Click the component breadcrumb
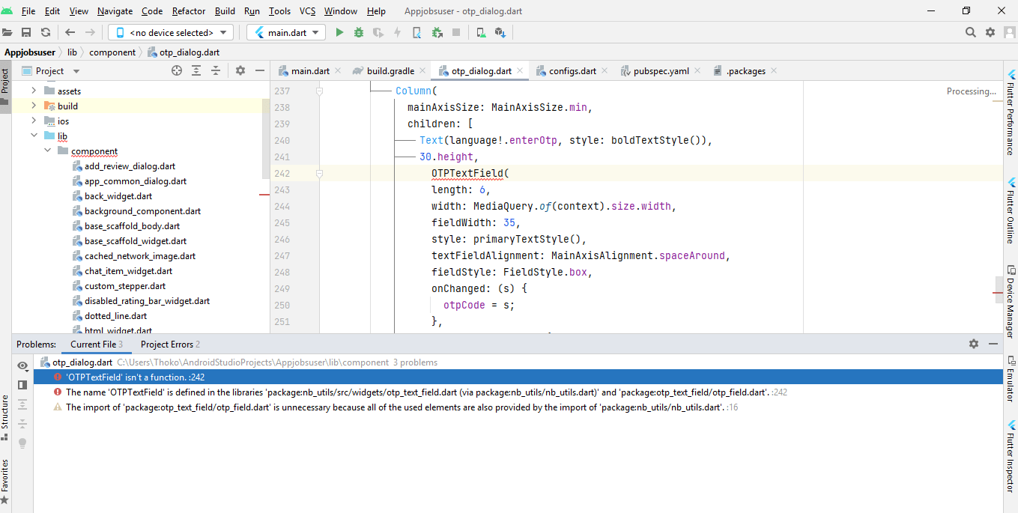The width and height of the screenshot is (1018, 513). point(112,52)
